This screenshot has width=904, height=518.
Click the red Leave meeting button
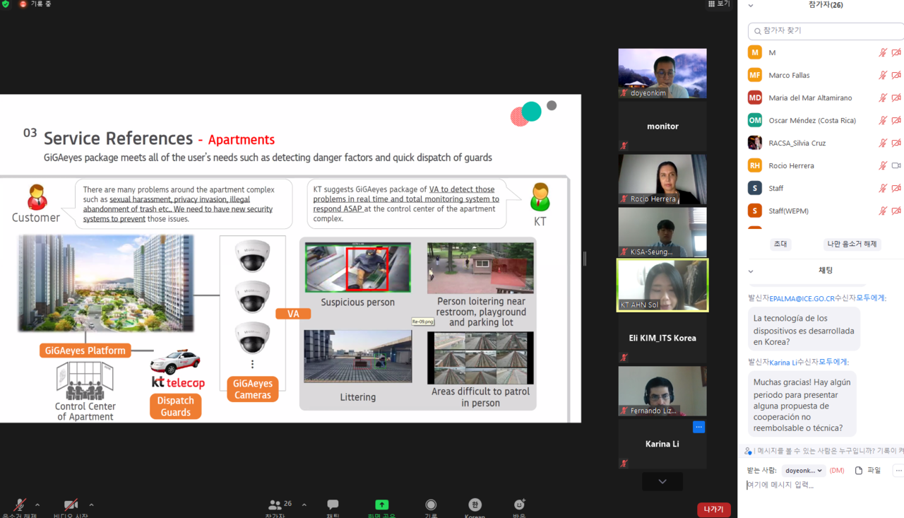pos(713,509)
